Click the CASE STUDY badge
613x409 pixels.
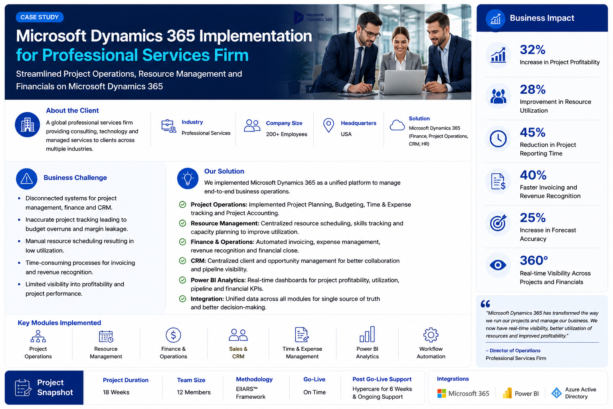tap(40, 17)
